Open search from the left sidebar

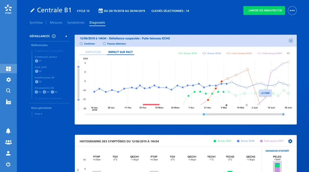coord(8,91)
